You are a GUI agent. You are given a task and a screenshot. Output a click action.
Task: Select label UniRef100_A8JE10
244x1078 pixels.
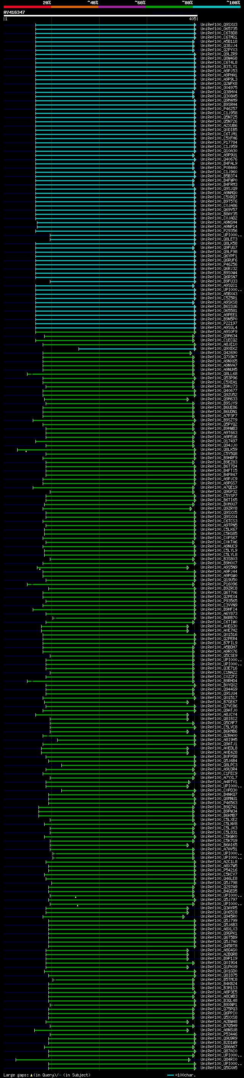[x=219, y=345]
